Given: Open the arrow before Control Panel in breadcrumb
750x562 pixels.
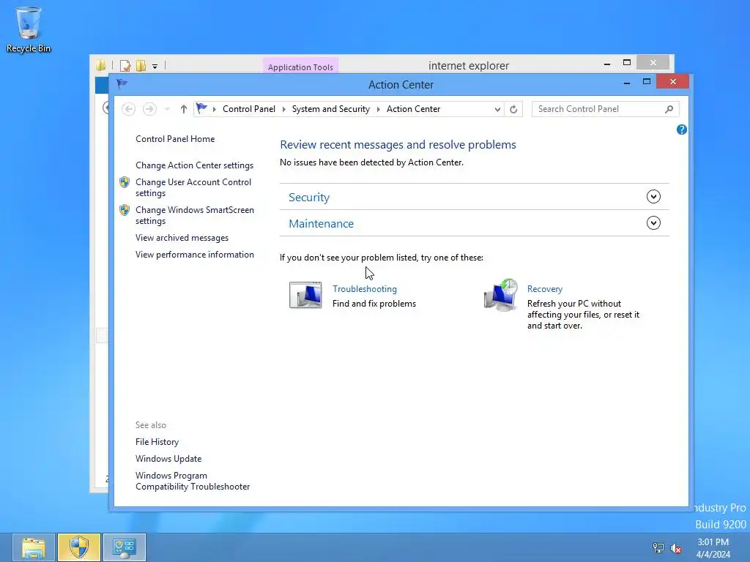Looking at the screenshot, I should coord(215,110).
